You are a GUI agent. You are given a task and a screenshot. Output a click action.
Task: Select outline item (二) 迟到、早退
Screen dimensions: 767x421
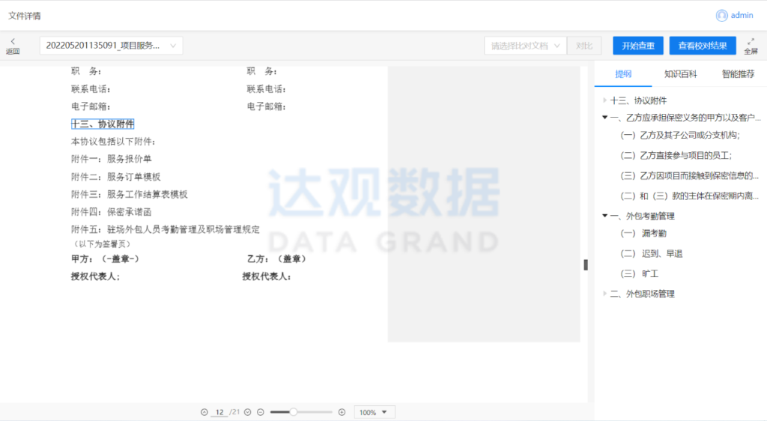click(x=651, y=253)
